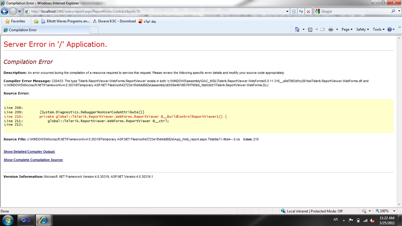Click the status bar privacy lock icon
The height and width of the screenshot is (226, 402).
pos(364,211)
